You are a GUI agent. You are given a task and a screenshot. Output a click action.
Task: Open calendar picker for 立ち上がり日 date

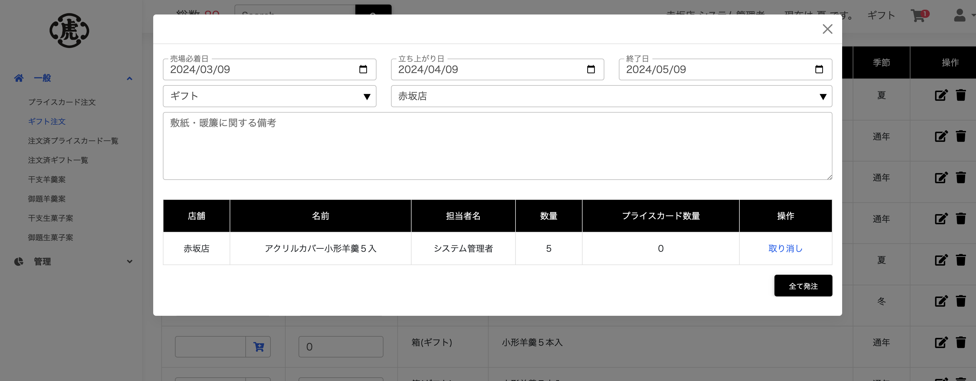(591, 69)
